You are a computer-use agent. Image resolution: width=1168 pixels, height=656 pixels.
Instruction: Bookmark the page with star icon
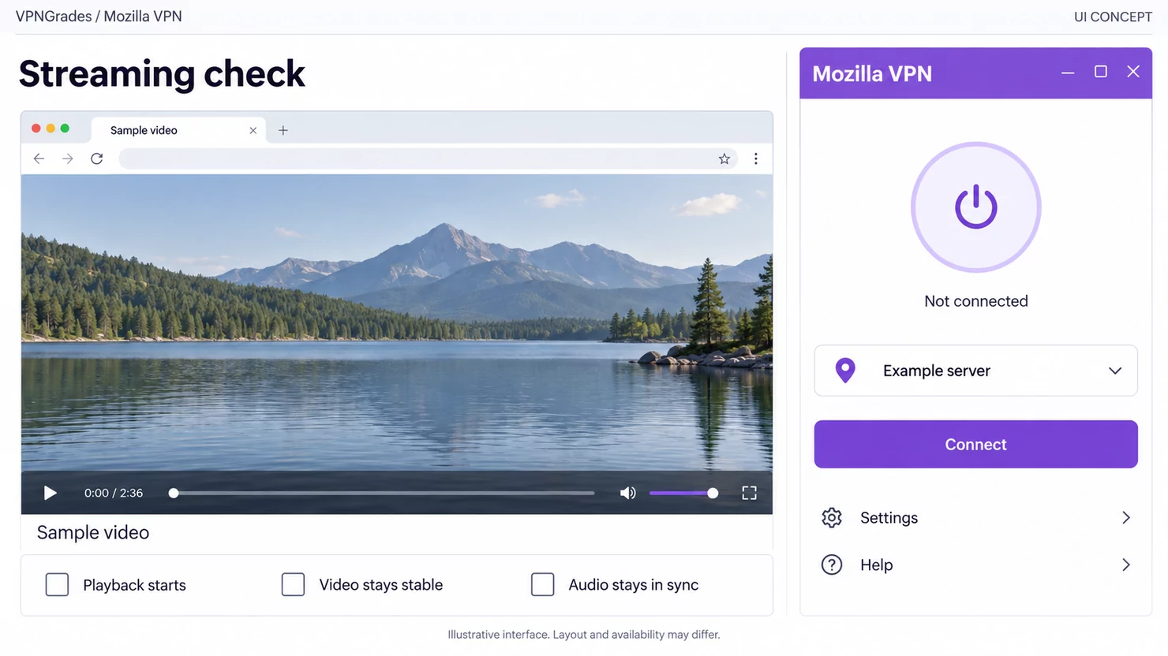pos(724,159)
